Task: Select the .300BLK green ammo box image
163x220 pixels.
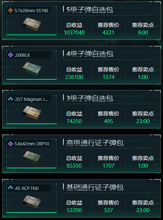Action: point(32,69)
